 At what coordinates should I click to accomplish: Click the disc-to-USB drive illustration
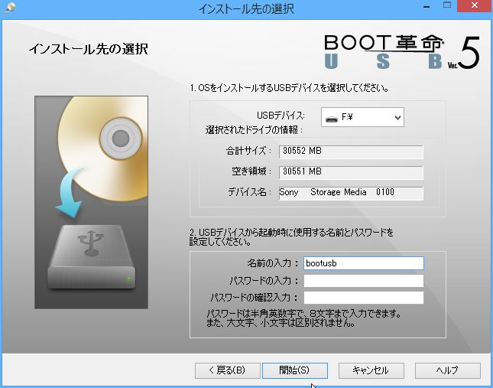[91, 202]
